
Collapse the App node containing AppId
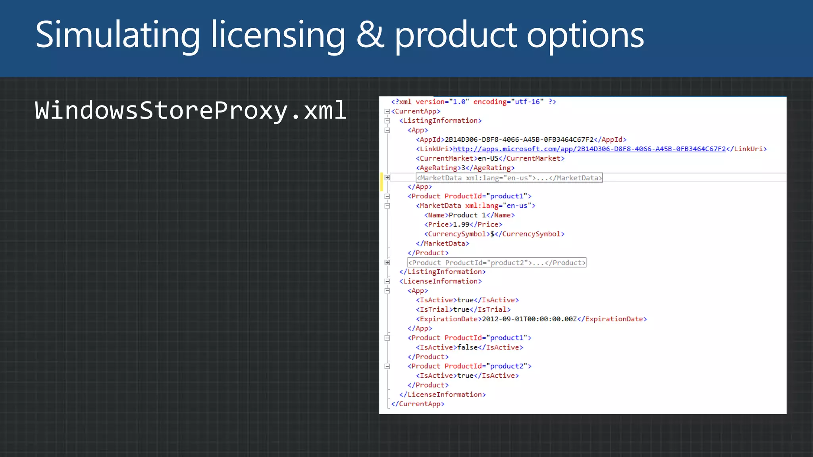387,130
